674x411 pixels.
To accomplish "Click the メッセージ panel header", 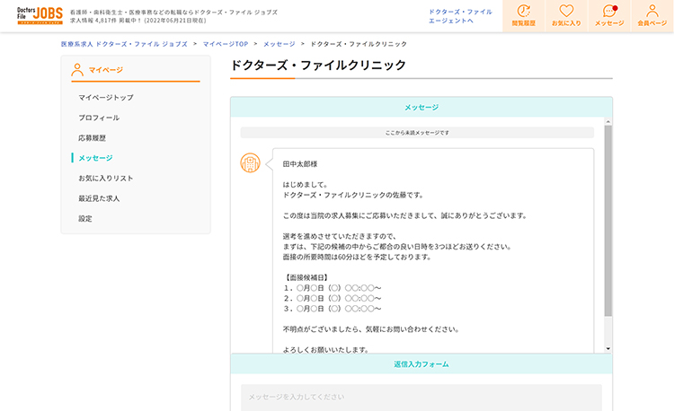I will [421, 107].
